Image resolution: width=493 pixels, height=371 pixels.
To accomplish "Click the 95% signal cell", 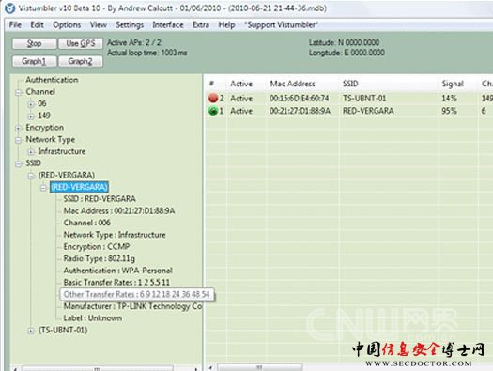I will pos(449,111).
